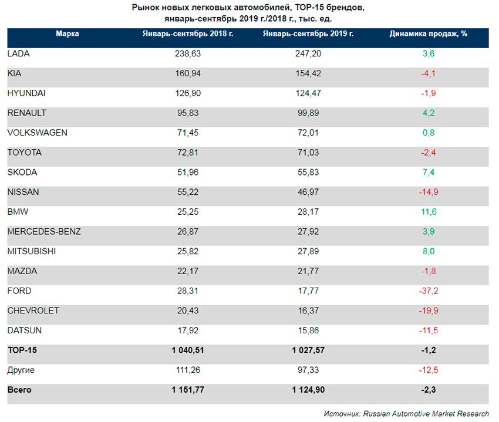Select the MAZDA brand cell
The height and width of the screenshot is (422, 499).
(x=22, y=271)
